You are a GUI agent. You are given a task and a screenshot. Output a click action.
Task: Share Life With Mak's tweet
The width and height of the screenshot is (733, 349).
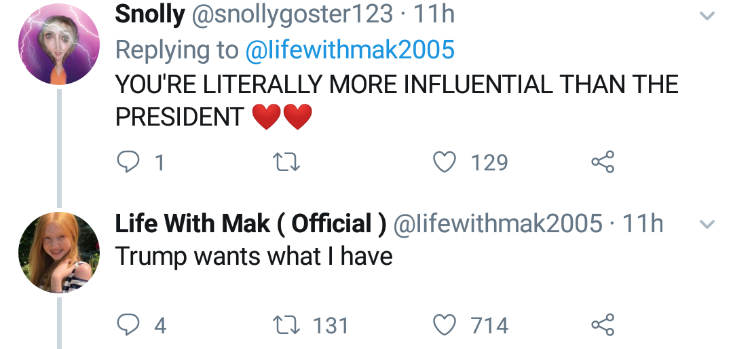[x=603, y=325]
